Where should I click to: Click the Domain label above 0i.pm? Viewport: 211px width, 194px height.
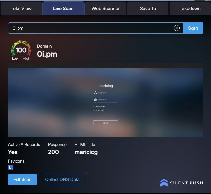tap(44, 46)
